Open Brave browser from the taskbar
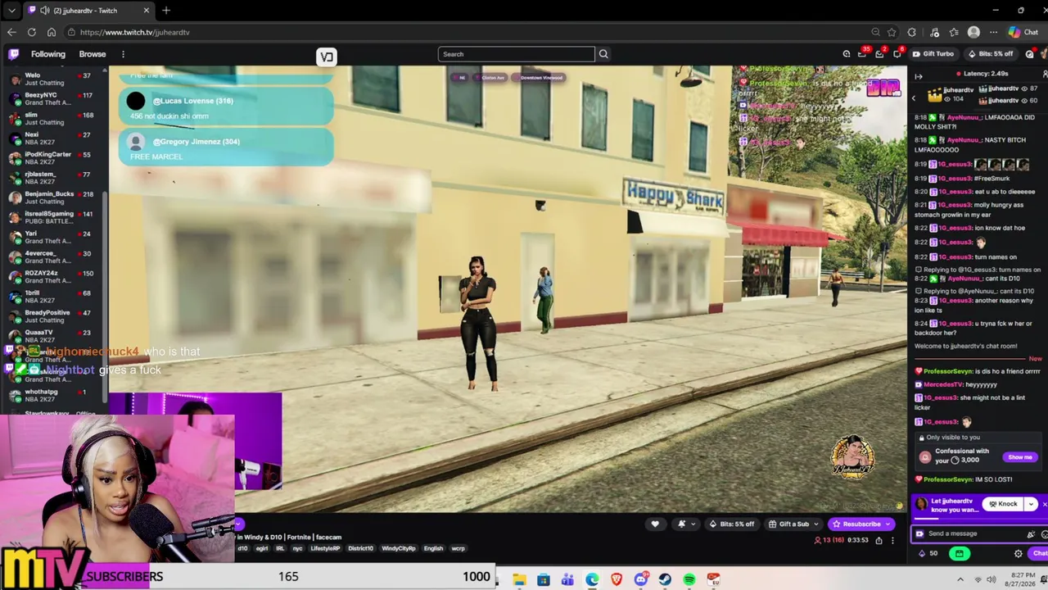 point(617,580)
